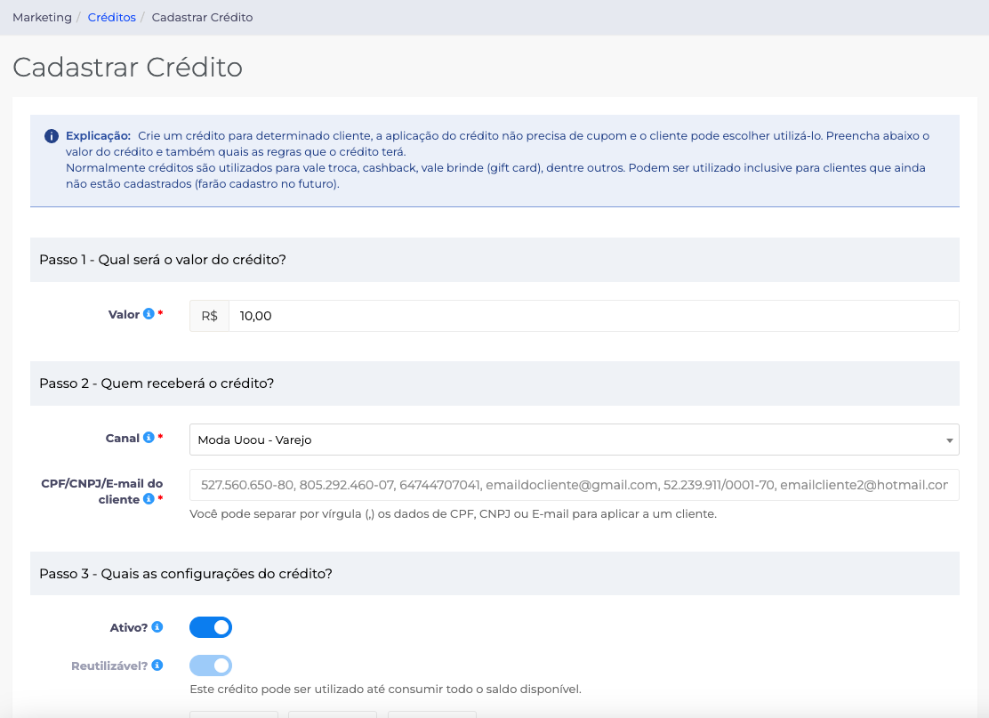The width and height of the screenshot is (989, 718).
Task: Click the info icon next to Reutilizável?
Action: click(x=157, y=665)
